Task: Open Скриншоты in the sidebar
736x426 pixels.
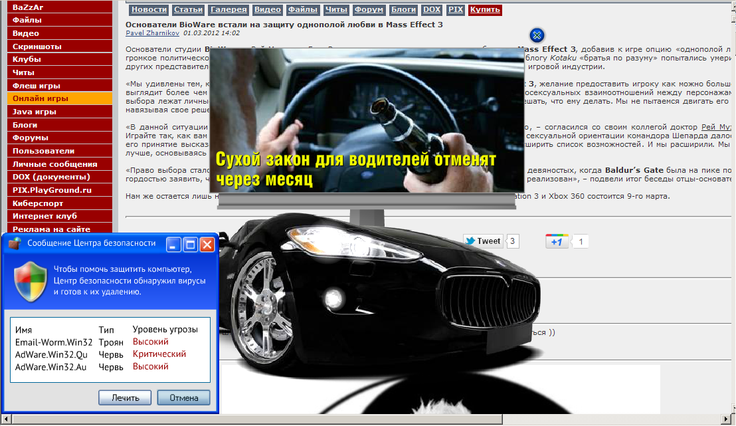Action: (60, 46)
